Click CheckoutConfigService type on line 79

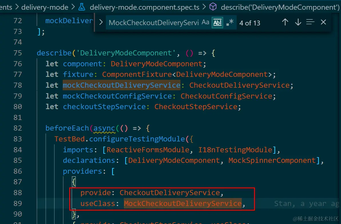226,96
